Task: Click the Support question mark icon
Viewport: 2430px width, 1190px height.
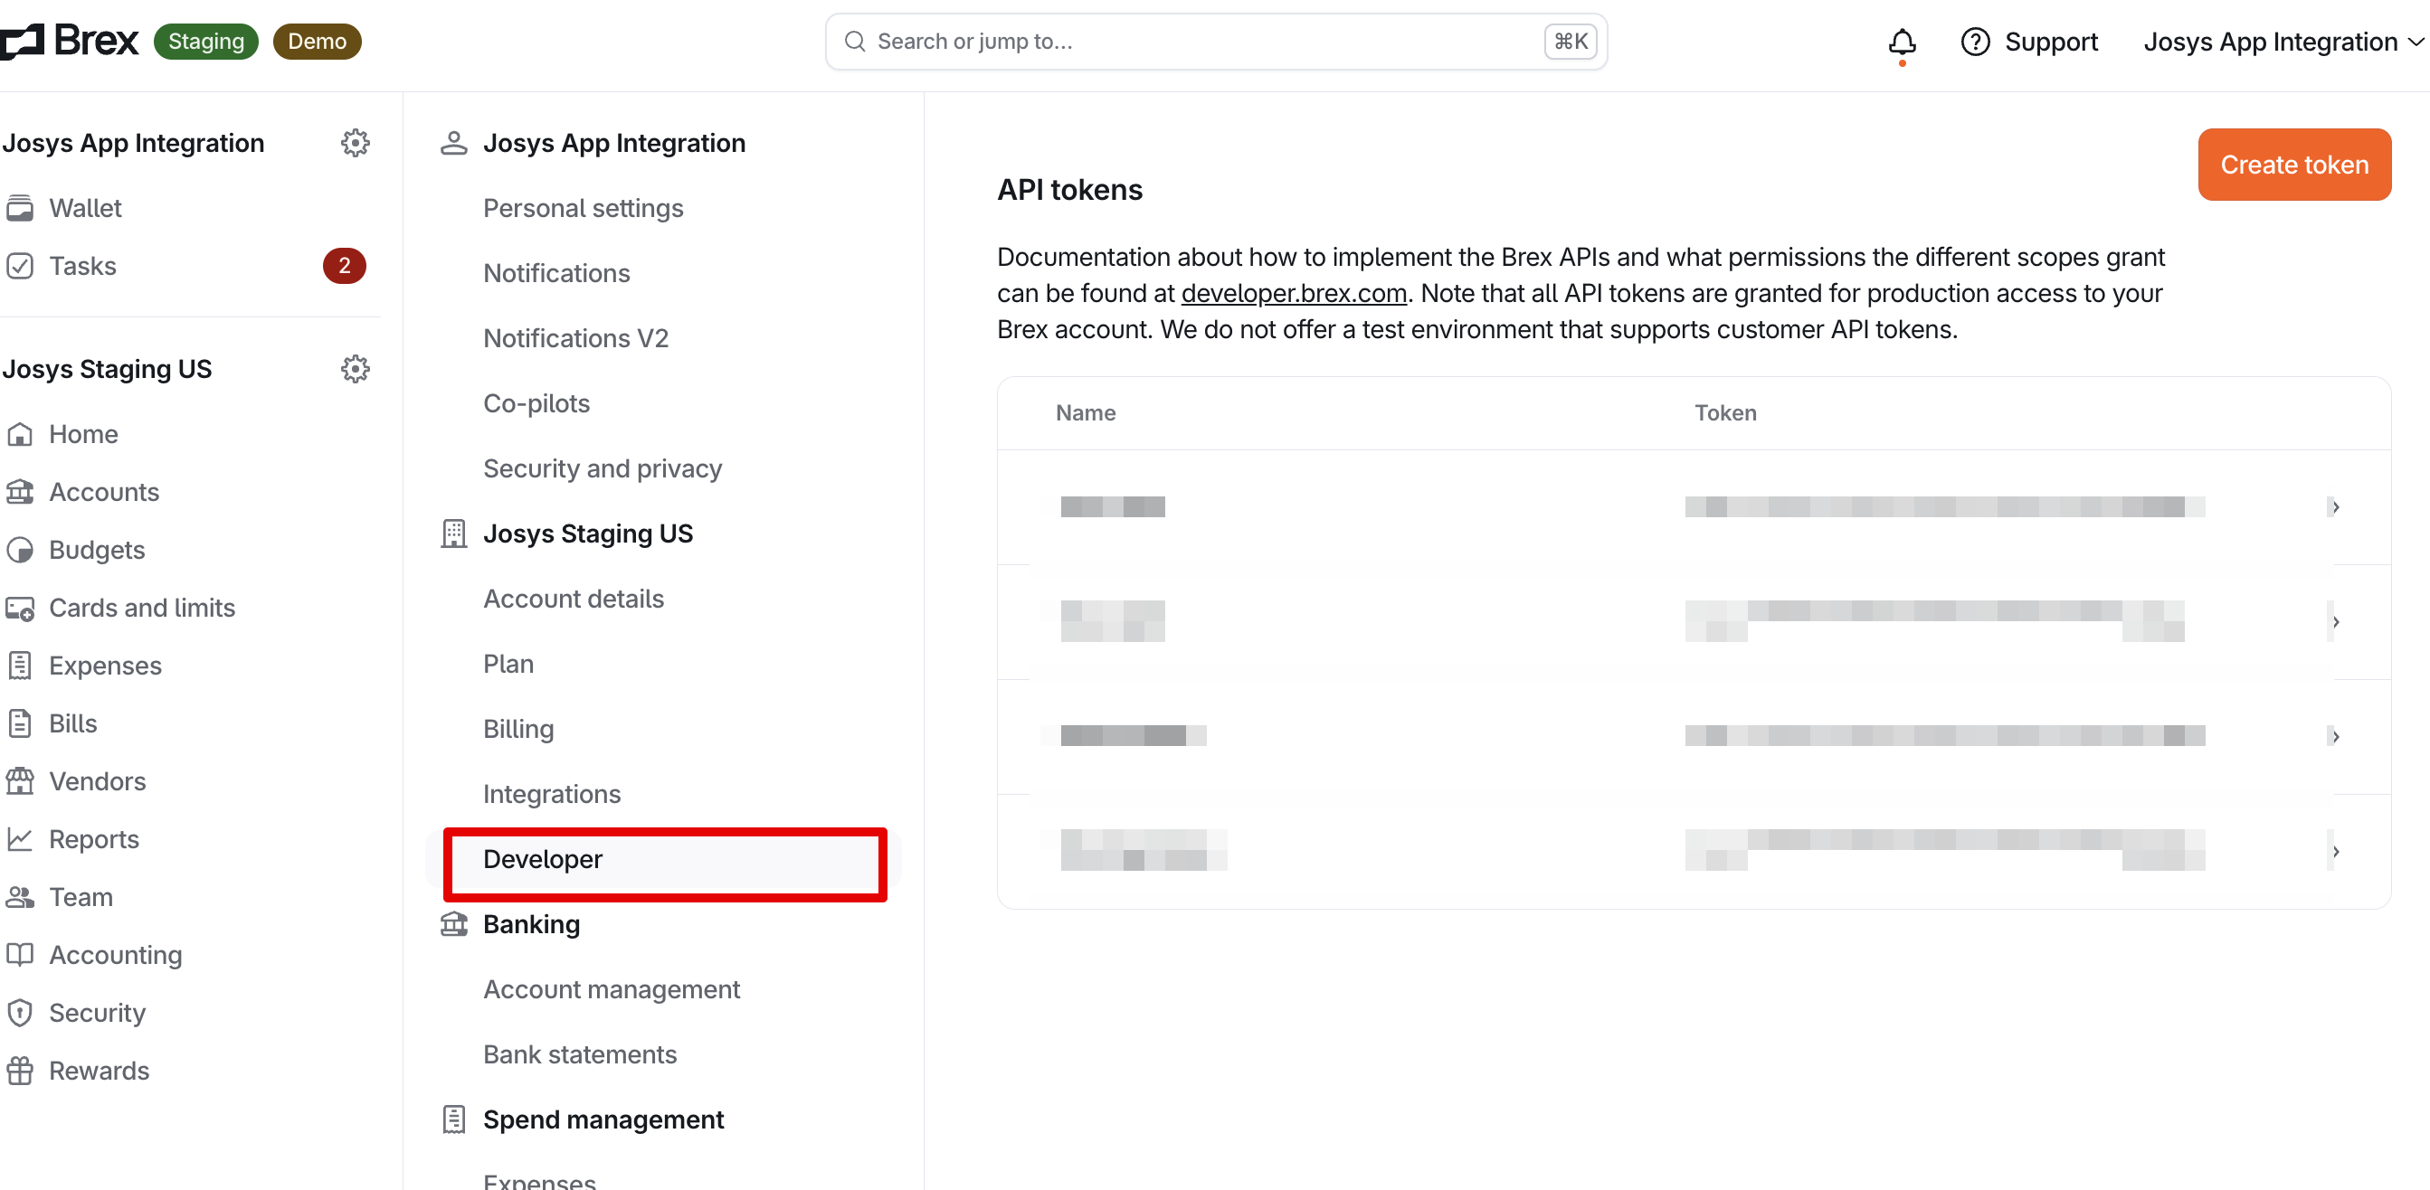Action: 1974,42
